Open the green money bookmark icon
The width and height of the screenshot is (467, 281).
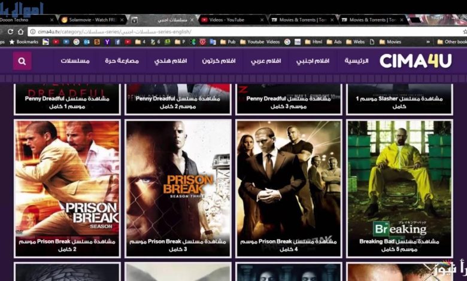point(168,42)
